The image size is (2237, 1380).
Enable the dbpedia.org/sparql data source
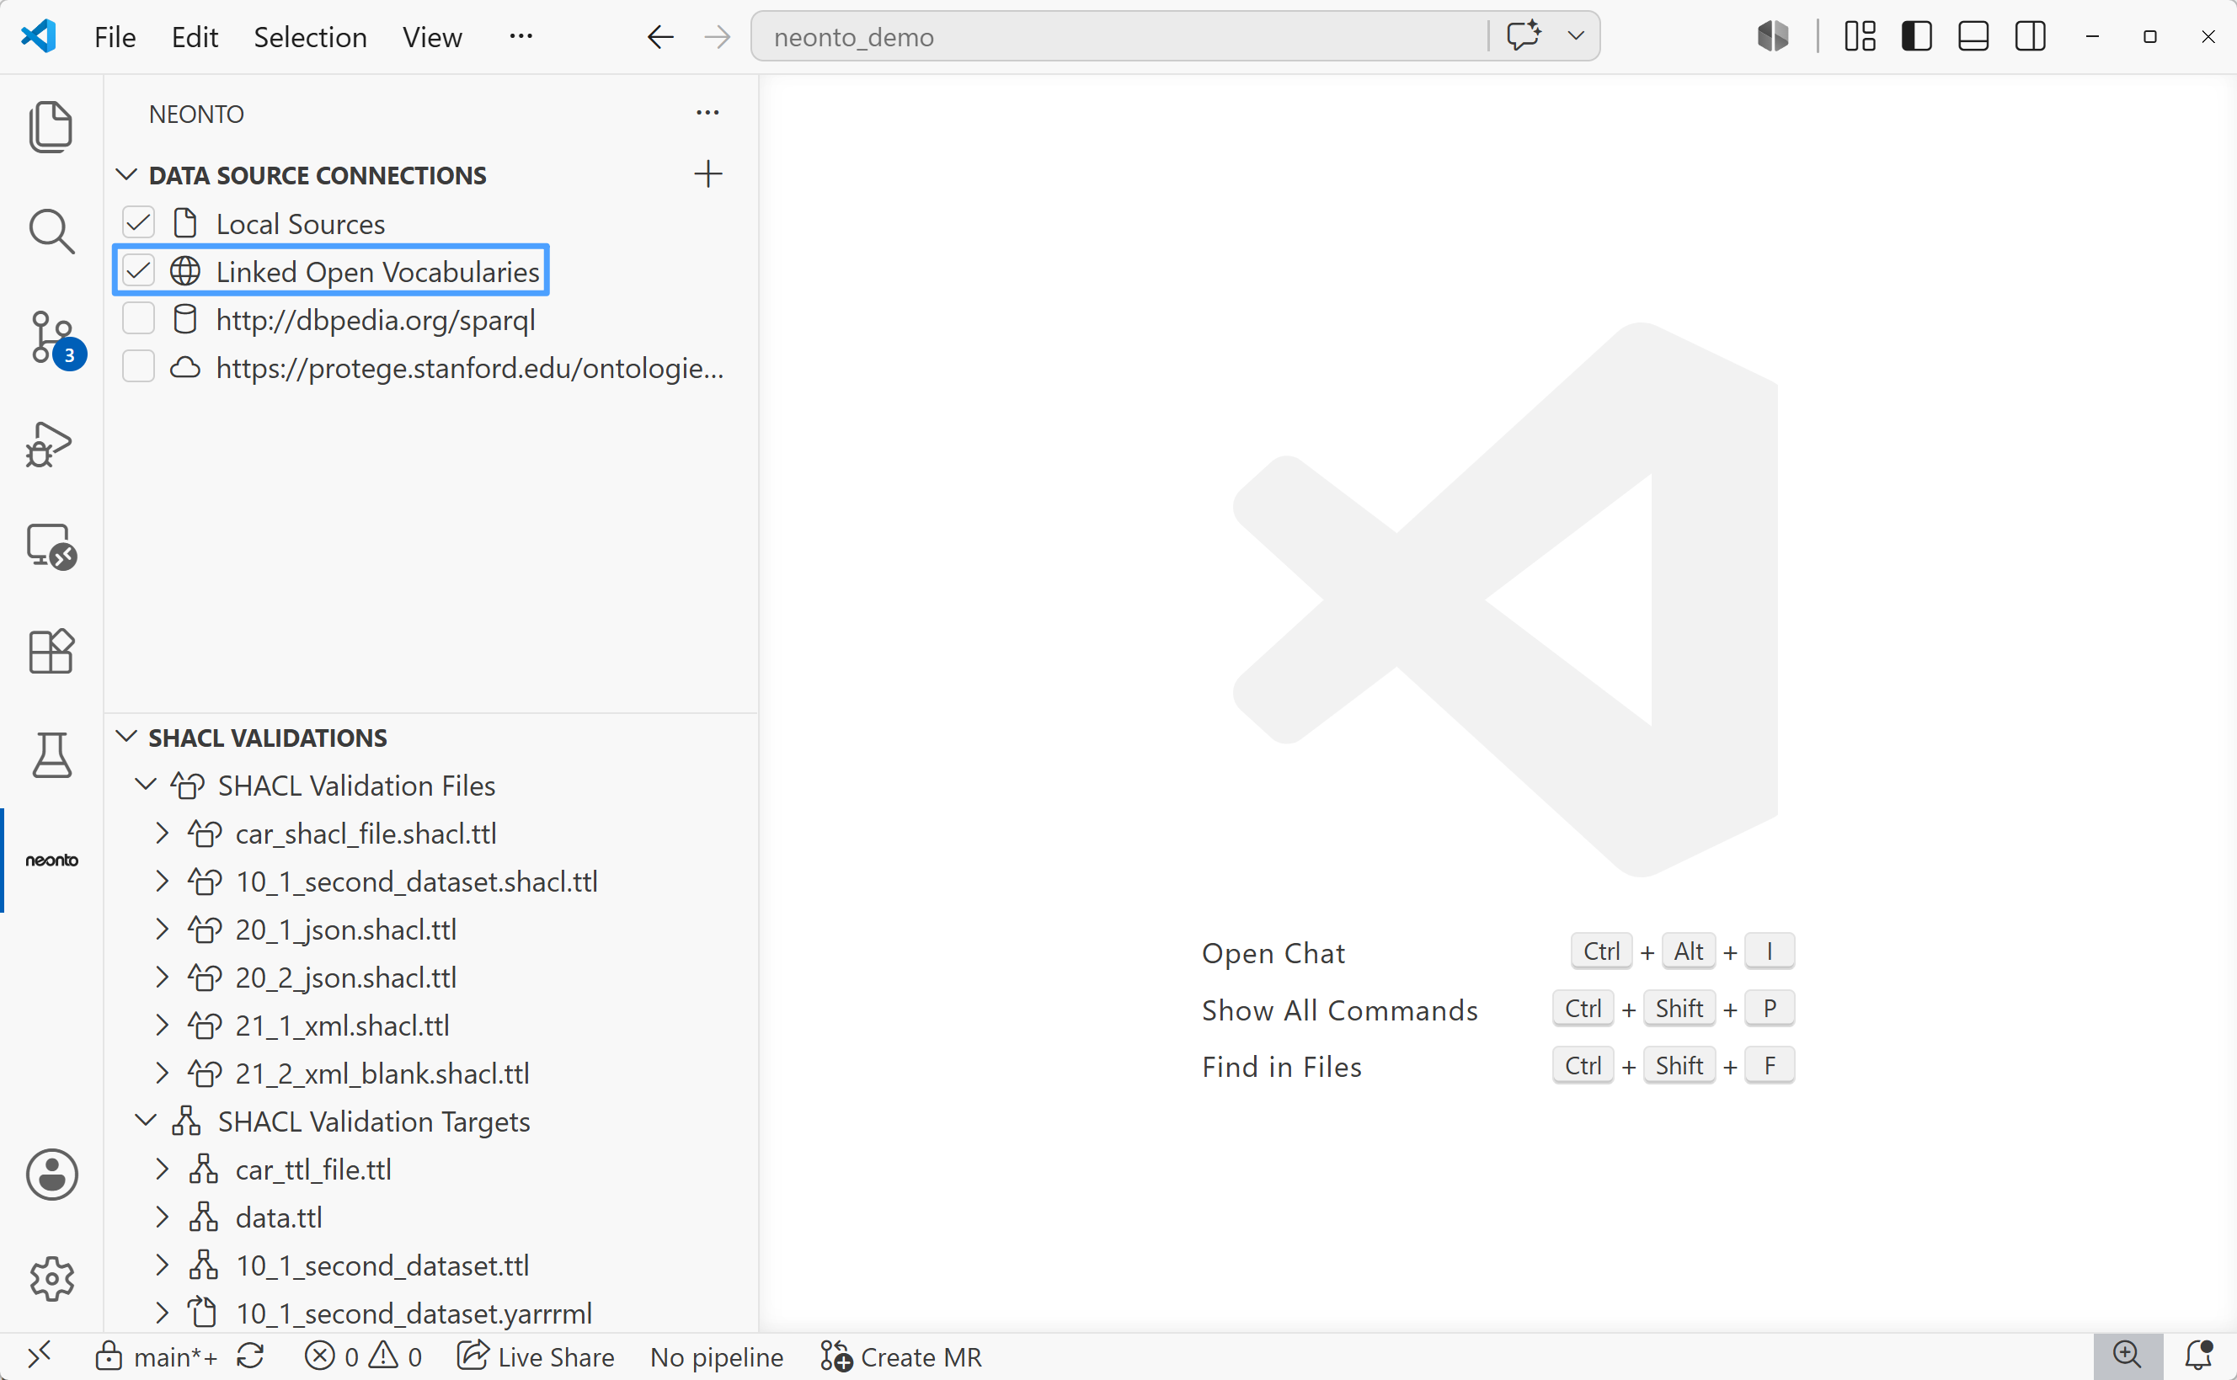(139, 318)
